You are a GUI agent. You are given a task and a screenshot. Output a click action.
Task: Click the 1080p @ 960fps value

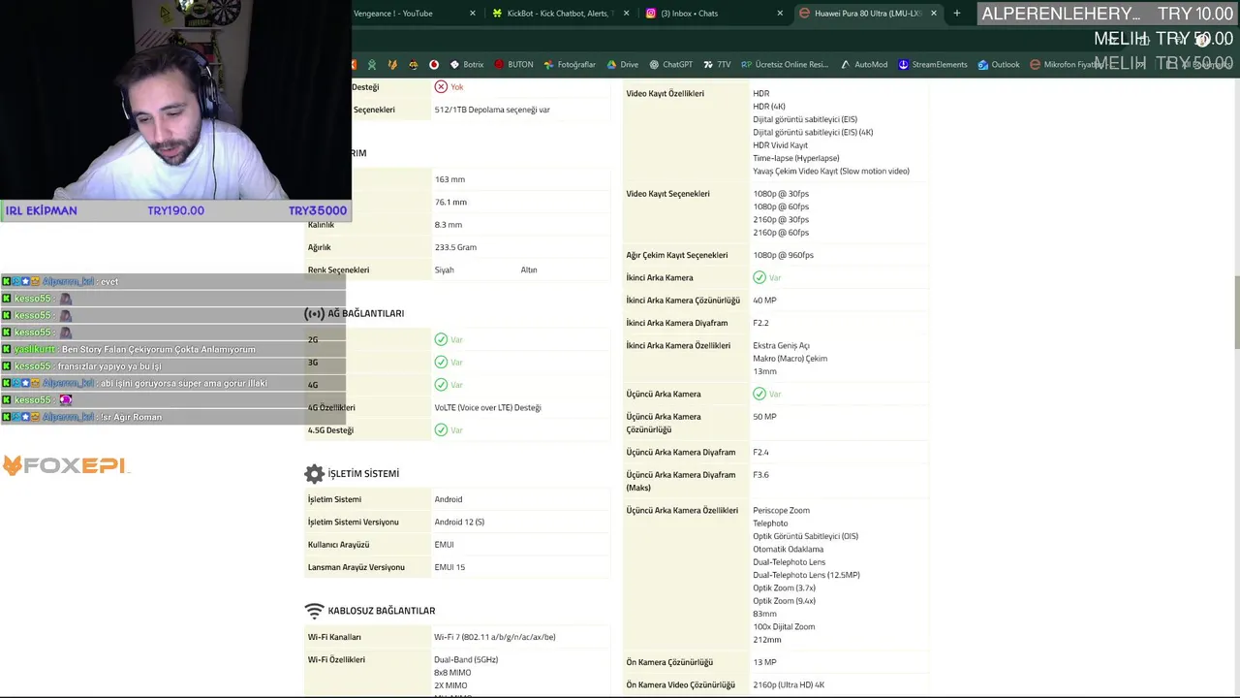click(x=783, y=255)
